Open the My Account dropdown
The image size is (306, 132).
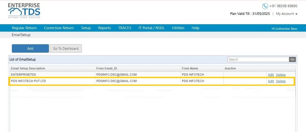click(286, 14)
